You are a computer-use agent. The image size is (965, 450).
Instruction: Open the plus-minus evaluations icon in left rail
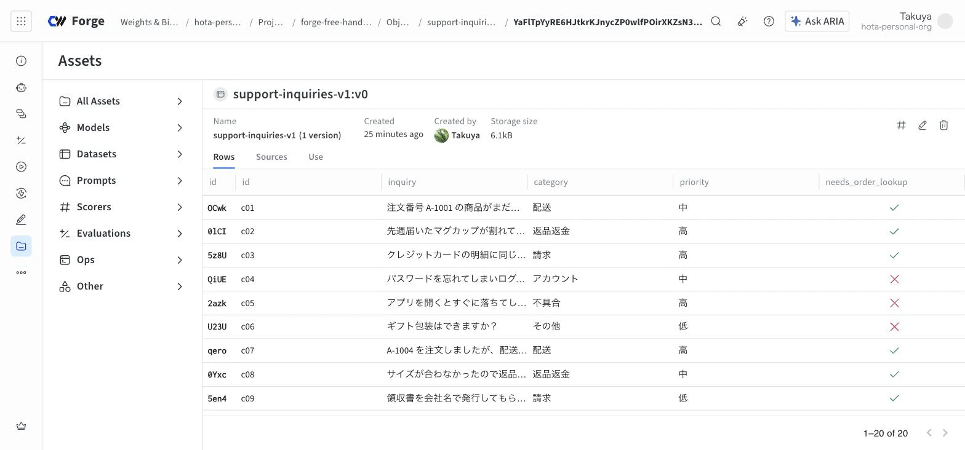pyautogui.click(x=21, y=140)
